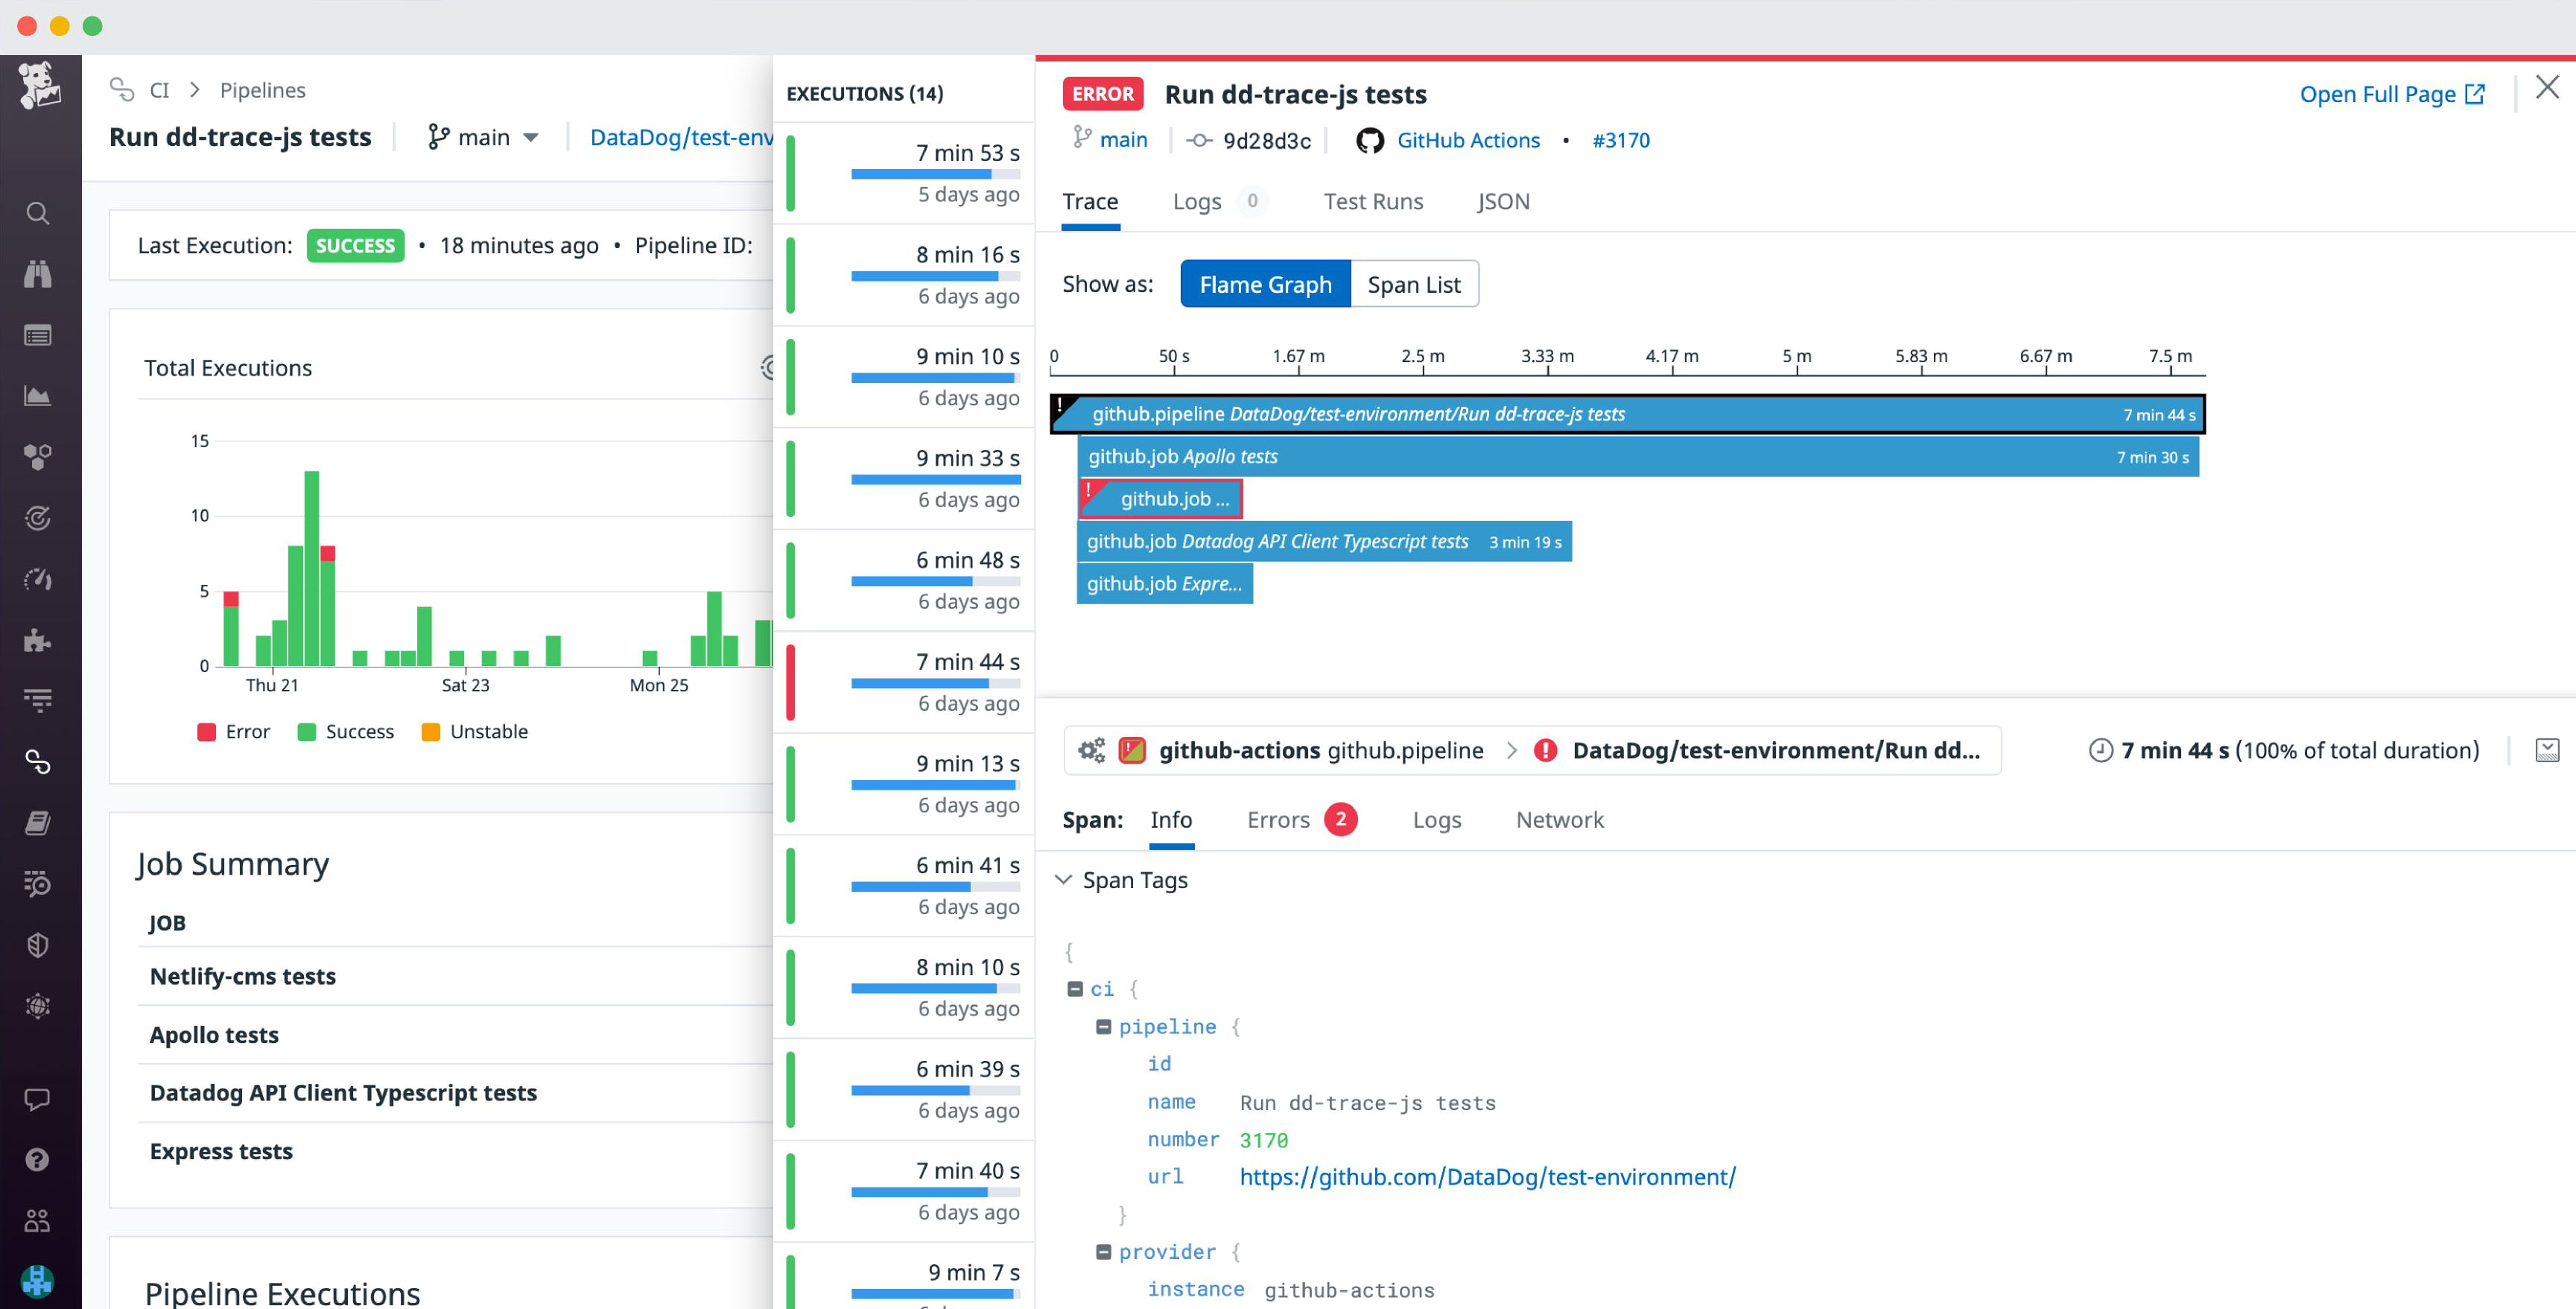Open Security via the shield sidebar icon
The image size is (2576, 1309).
37,944
